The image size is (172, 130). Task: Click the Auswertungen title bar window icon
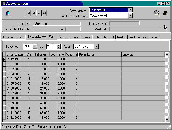(3, 4)
